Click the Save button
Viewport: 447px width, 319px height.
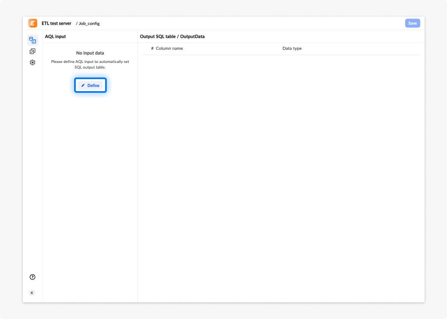[x=413, y=23]
